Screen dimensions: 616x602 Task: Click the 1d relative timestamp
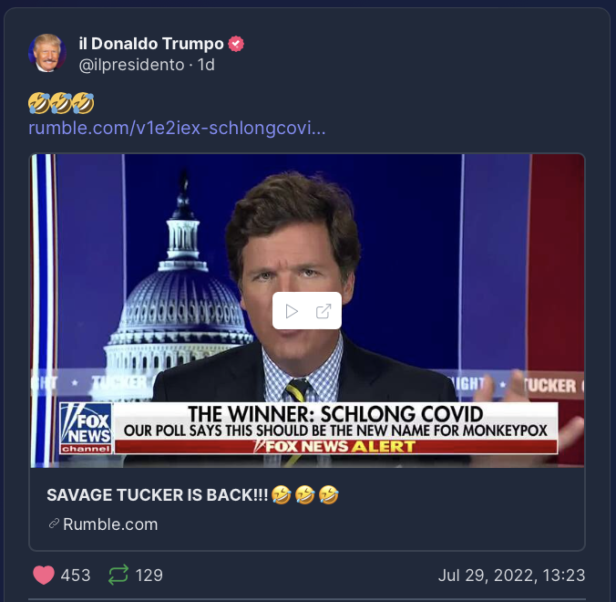tap(206, 65)
